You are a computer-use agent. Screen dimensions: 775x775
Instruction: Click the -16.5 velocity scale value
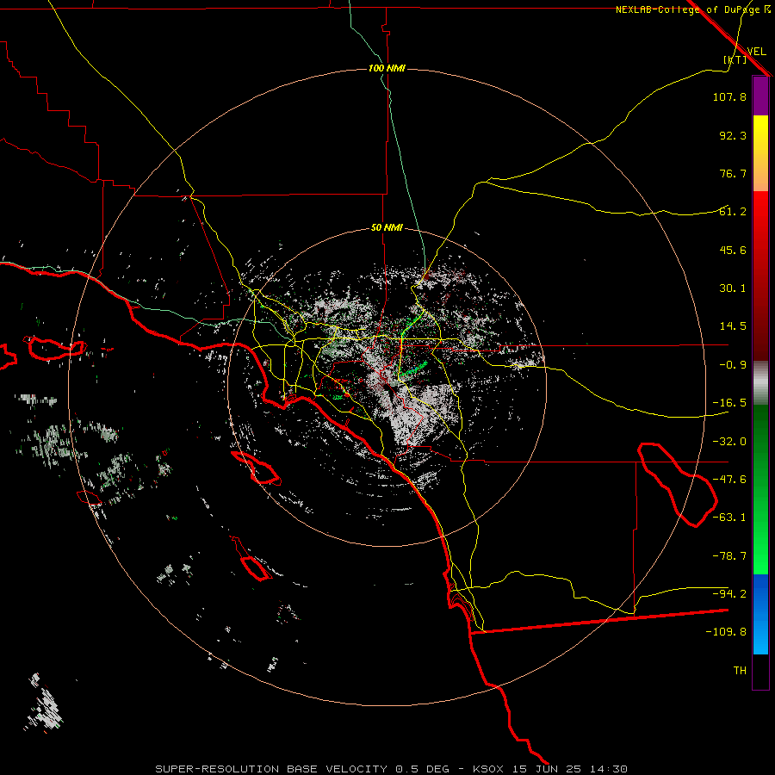[x=729, y=403]
